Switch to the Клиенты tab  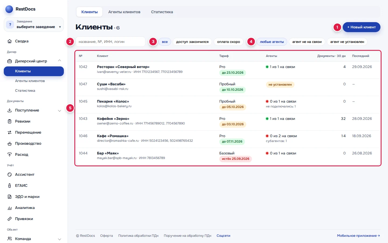click(89, 12)
